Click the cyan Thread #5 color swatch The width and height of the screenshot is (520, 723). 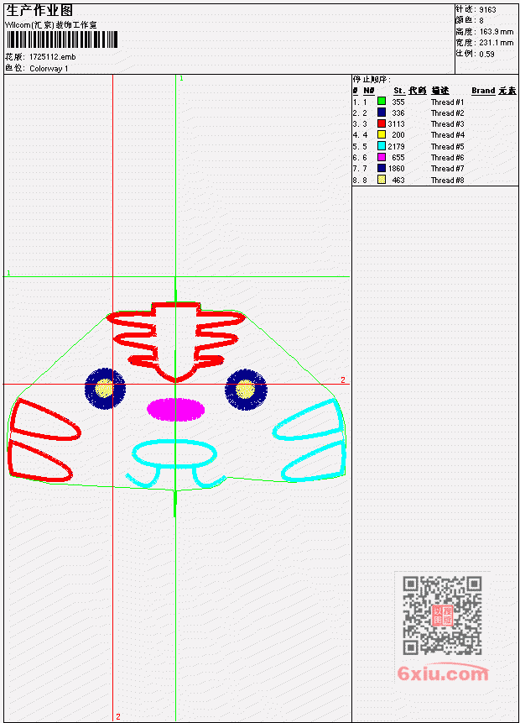click(382, 146)
